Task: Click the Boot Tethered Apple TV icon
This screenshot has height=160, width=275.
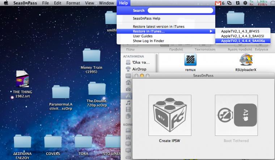Action: 236,115
